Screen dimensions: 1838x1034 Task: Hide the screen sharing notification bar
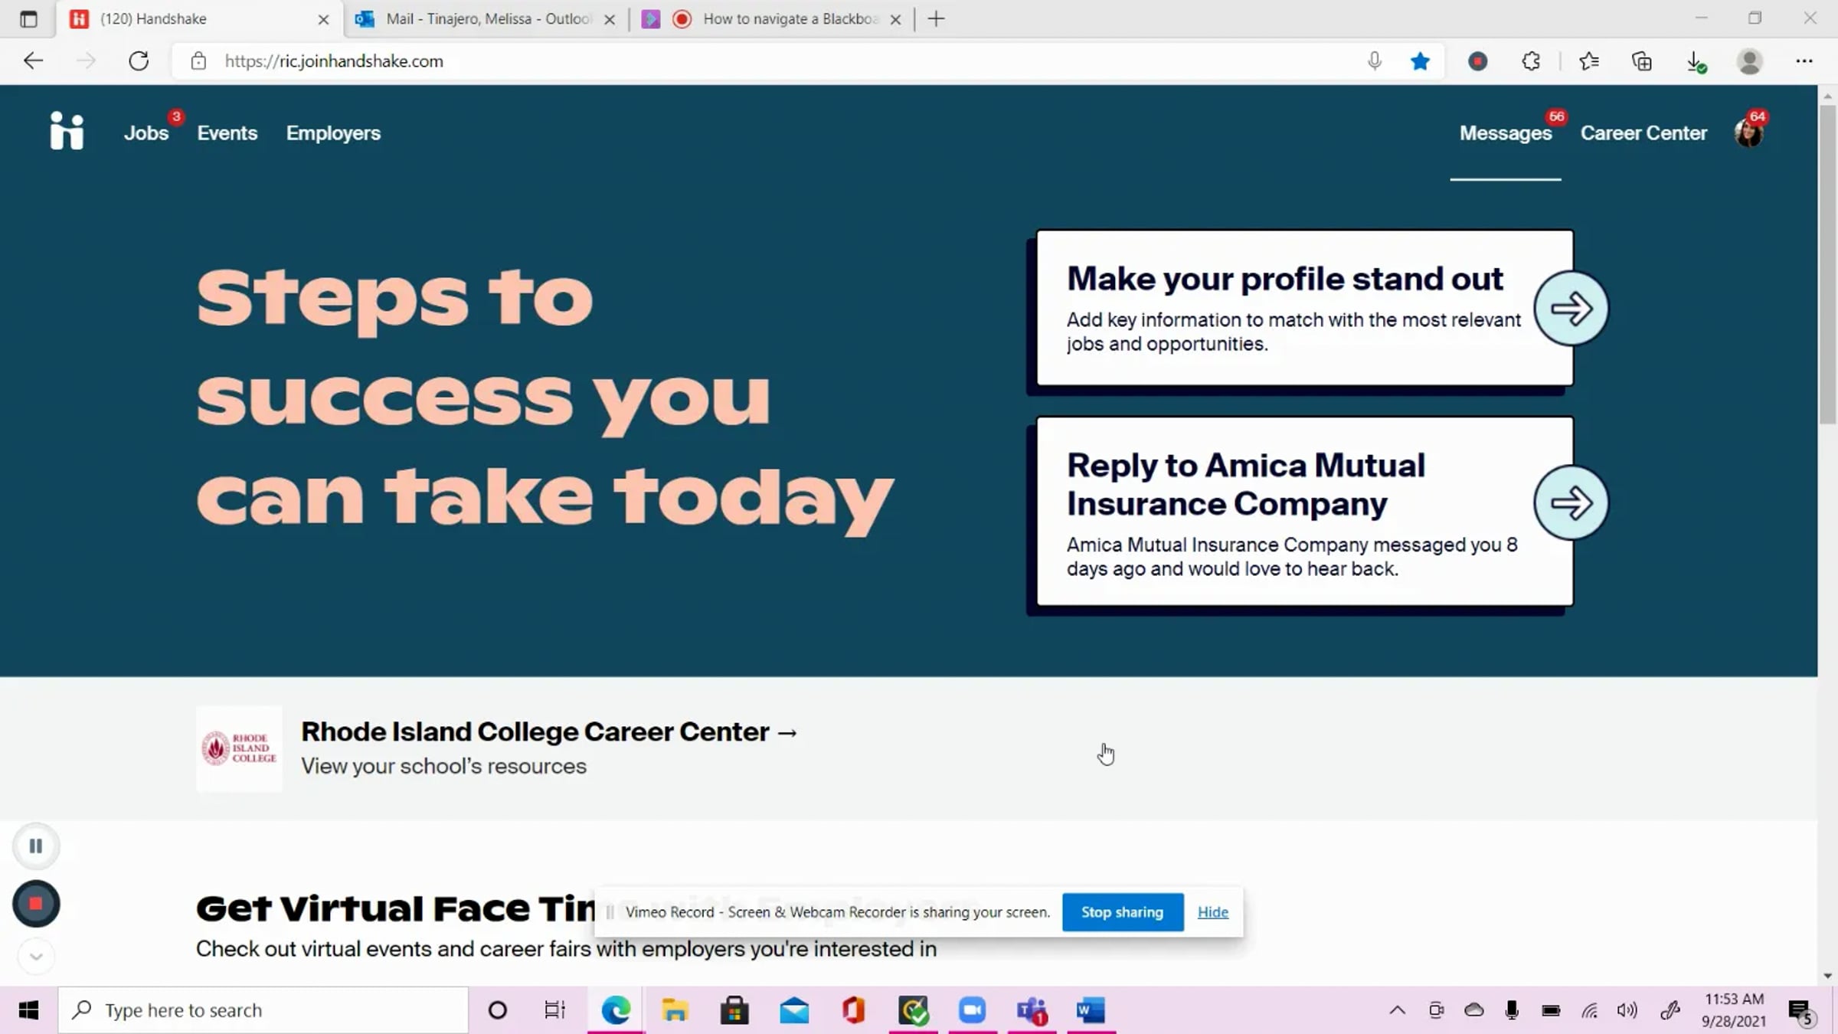(x=1213, y=912)
